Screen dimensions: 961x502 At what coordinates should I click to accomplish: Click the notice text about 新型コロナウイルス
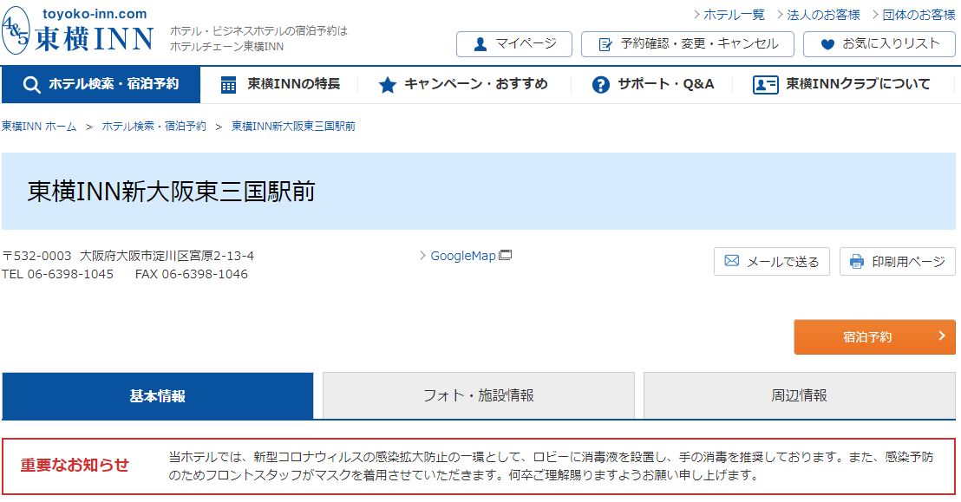[x=551, y=466]
